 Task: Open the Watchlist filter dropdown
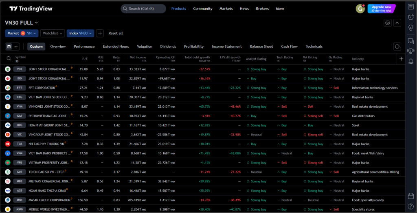53,33
